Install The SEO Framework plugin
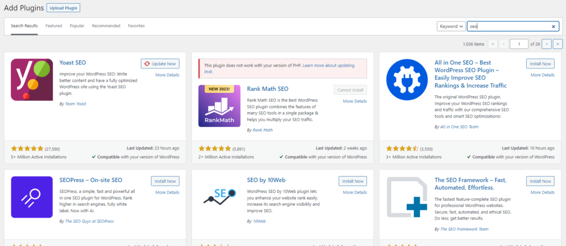 coord(541,181)
